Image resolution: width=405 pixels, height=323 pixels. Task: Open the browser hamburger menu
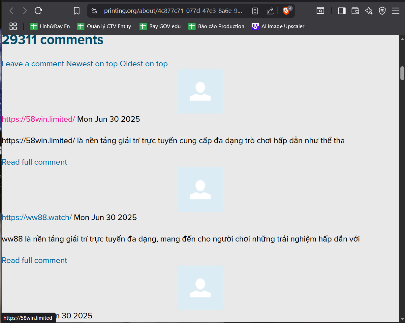[x=395, y=11]
